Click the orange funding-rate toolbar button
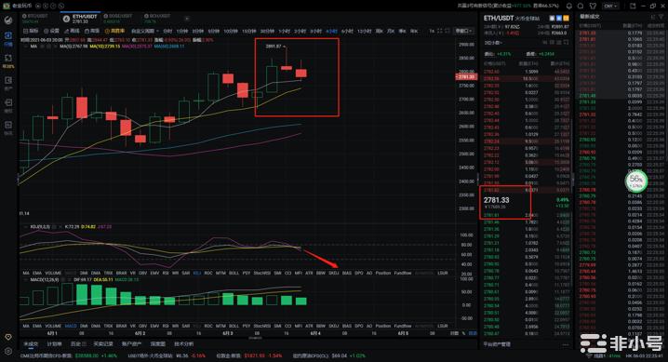Screen dimensions: 668x362 click(114, 31)
